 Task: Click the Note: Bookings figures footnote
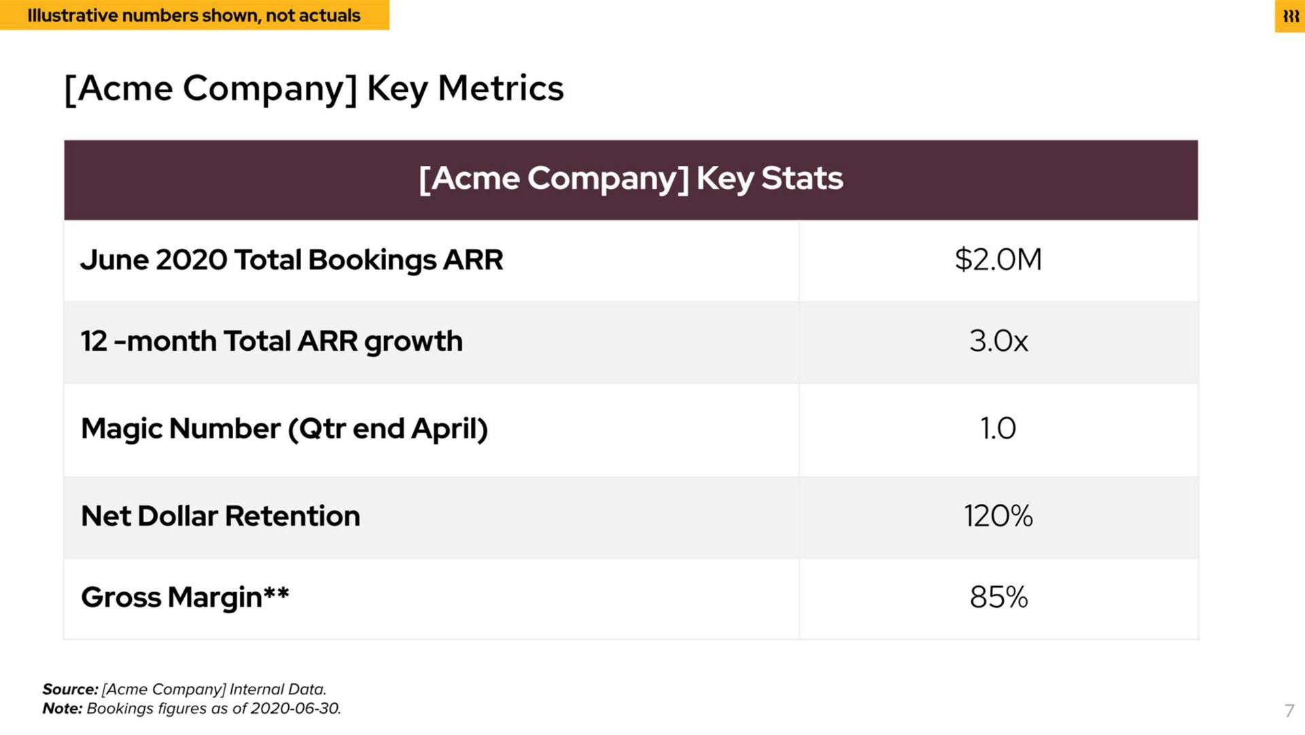[x=192, y=708]
